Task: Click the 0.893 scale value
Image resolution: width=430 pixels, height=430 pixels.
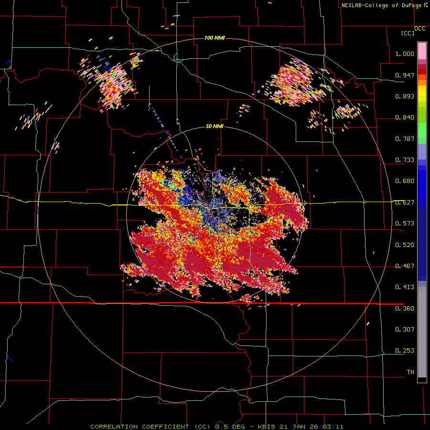Action: [x=405, y=96]
